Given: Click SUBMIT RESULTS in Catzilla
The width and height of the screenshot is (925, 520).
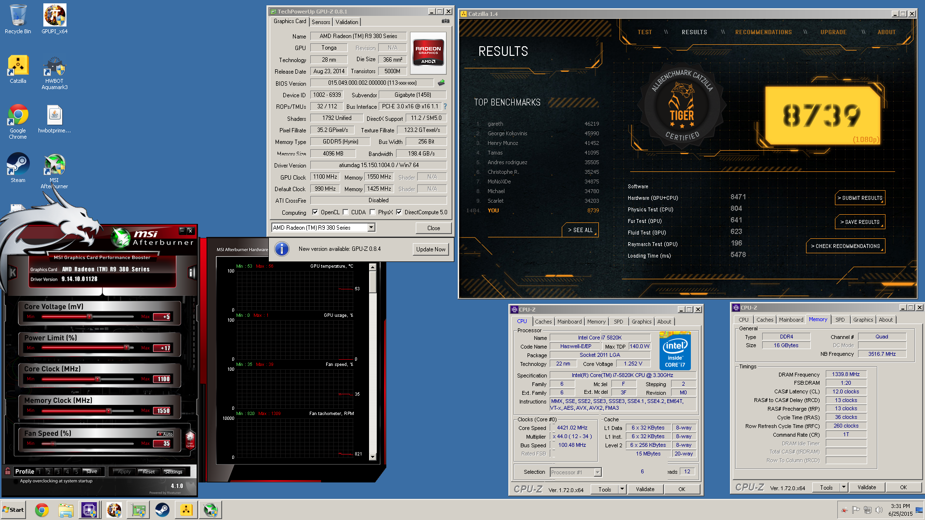Looking at the screenshot, I should [x=859, y=198].
